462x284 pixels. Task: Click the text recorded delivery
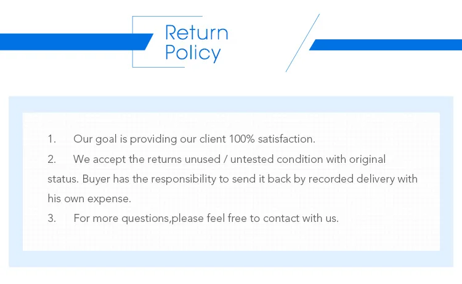pyautogui.click(x=351, y=179)
